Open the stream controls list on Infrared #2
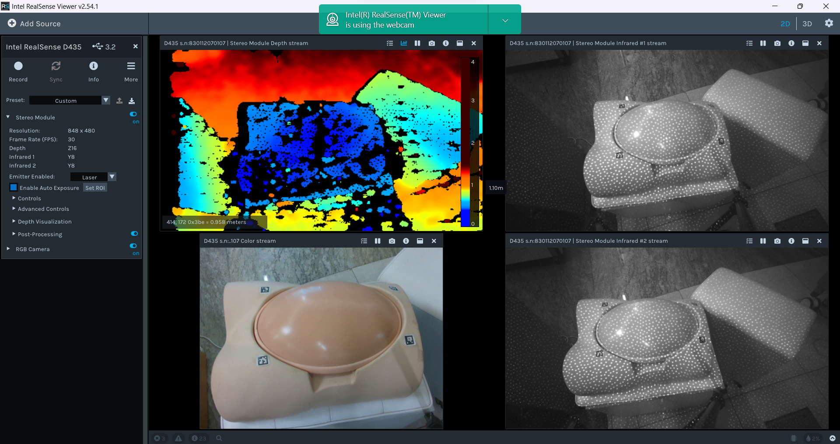Viewport: 840px width, 444px height. point(749,241)
